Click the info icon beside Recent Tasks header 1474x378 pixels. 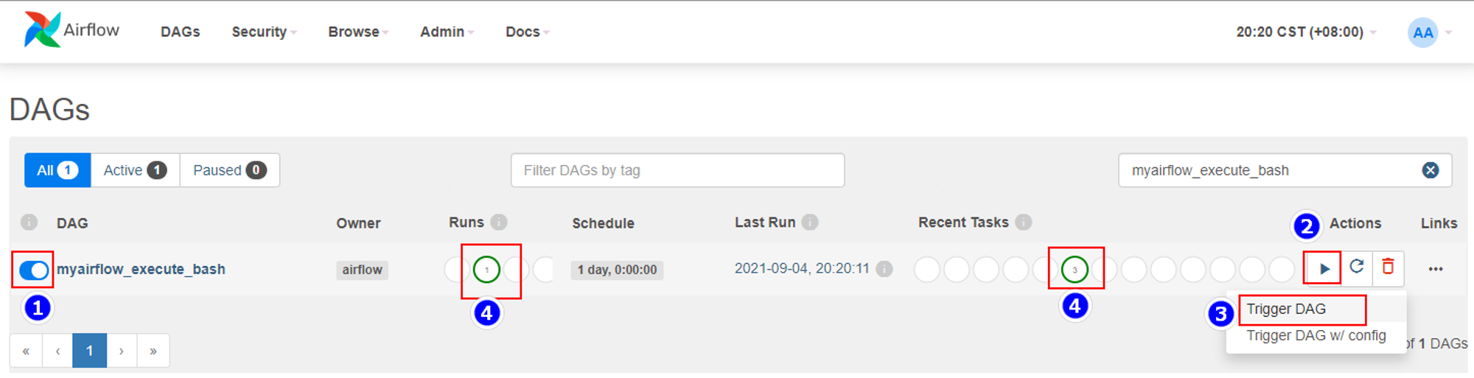(x=1023, y=222)
